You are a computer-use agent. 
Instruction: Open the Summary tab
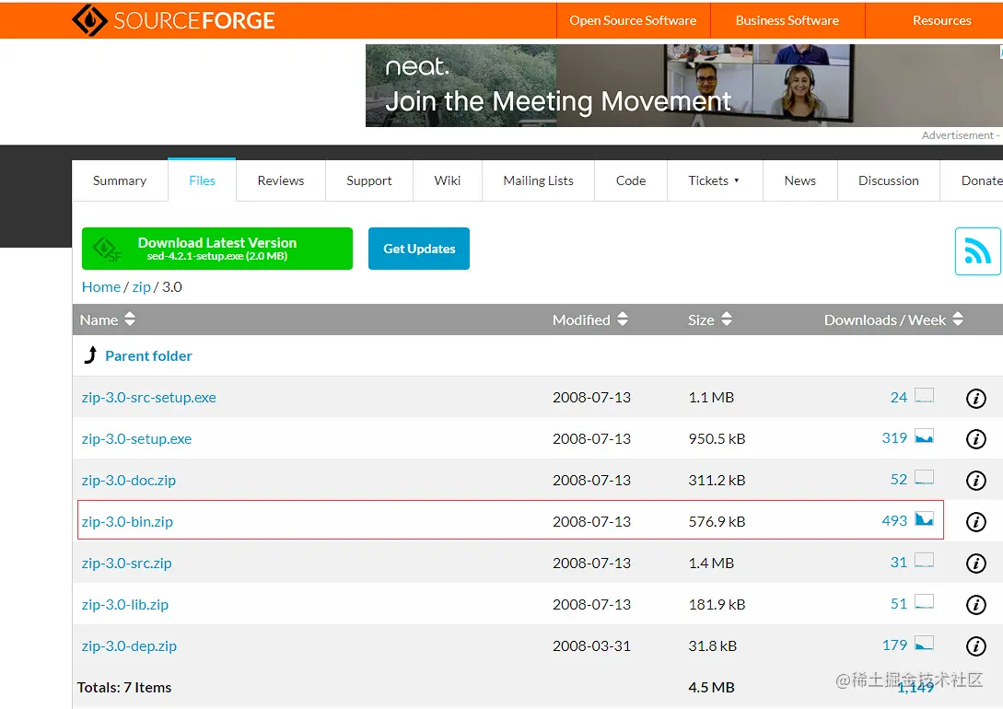[120, 180]
